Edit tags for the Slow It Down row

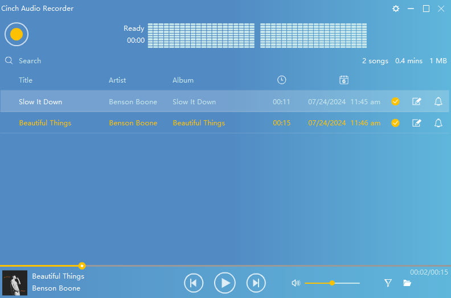pyautogui.click(x=416, y=101)
